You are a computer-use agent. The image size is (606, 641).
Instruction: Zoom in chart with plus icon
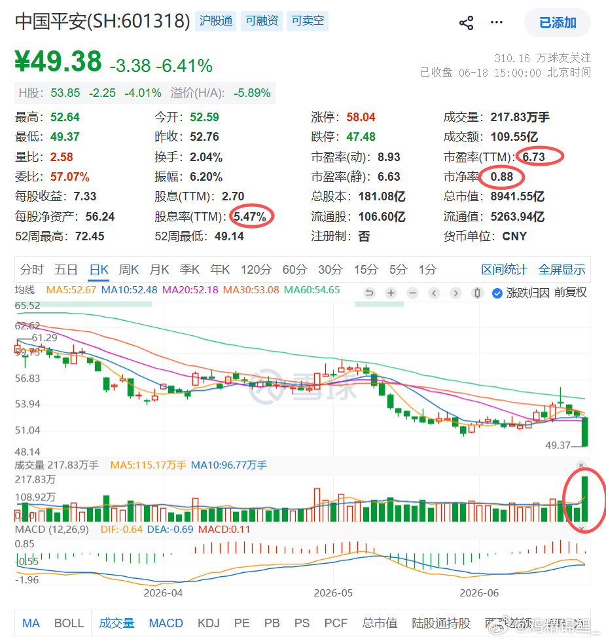[391, 293]
